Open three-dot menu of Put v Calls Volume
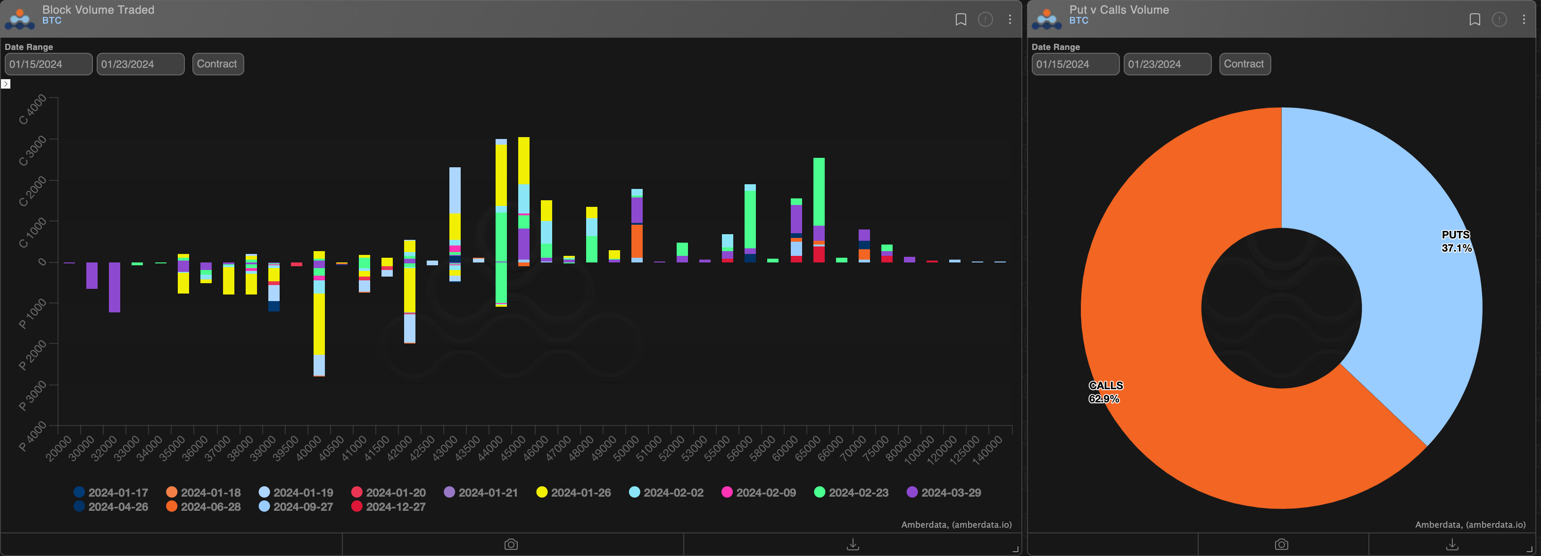Screen dimensions: 1541x556 pos(1524,20)
